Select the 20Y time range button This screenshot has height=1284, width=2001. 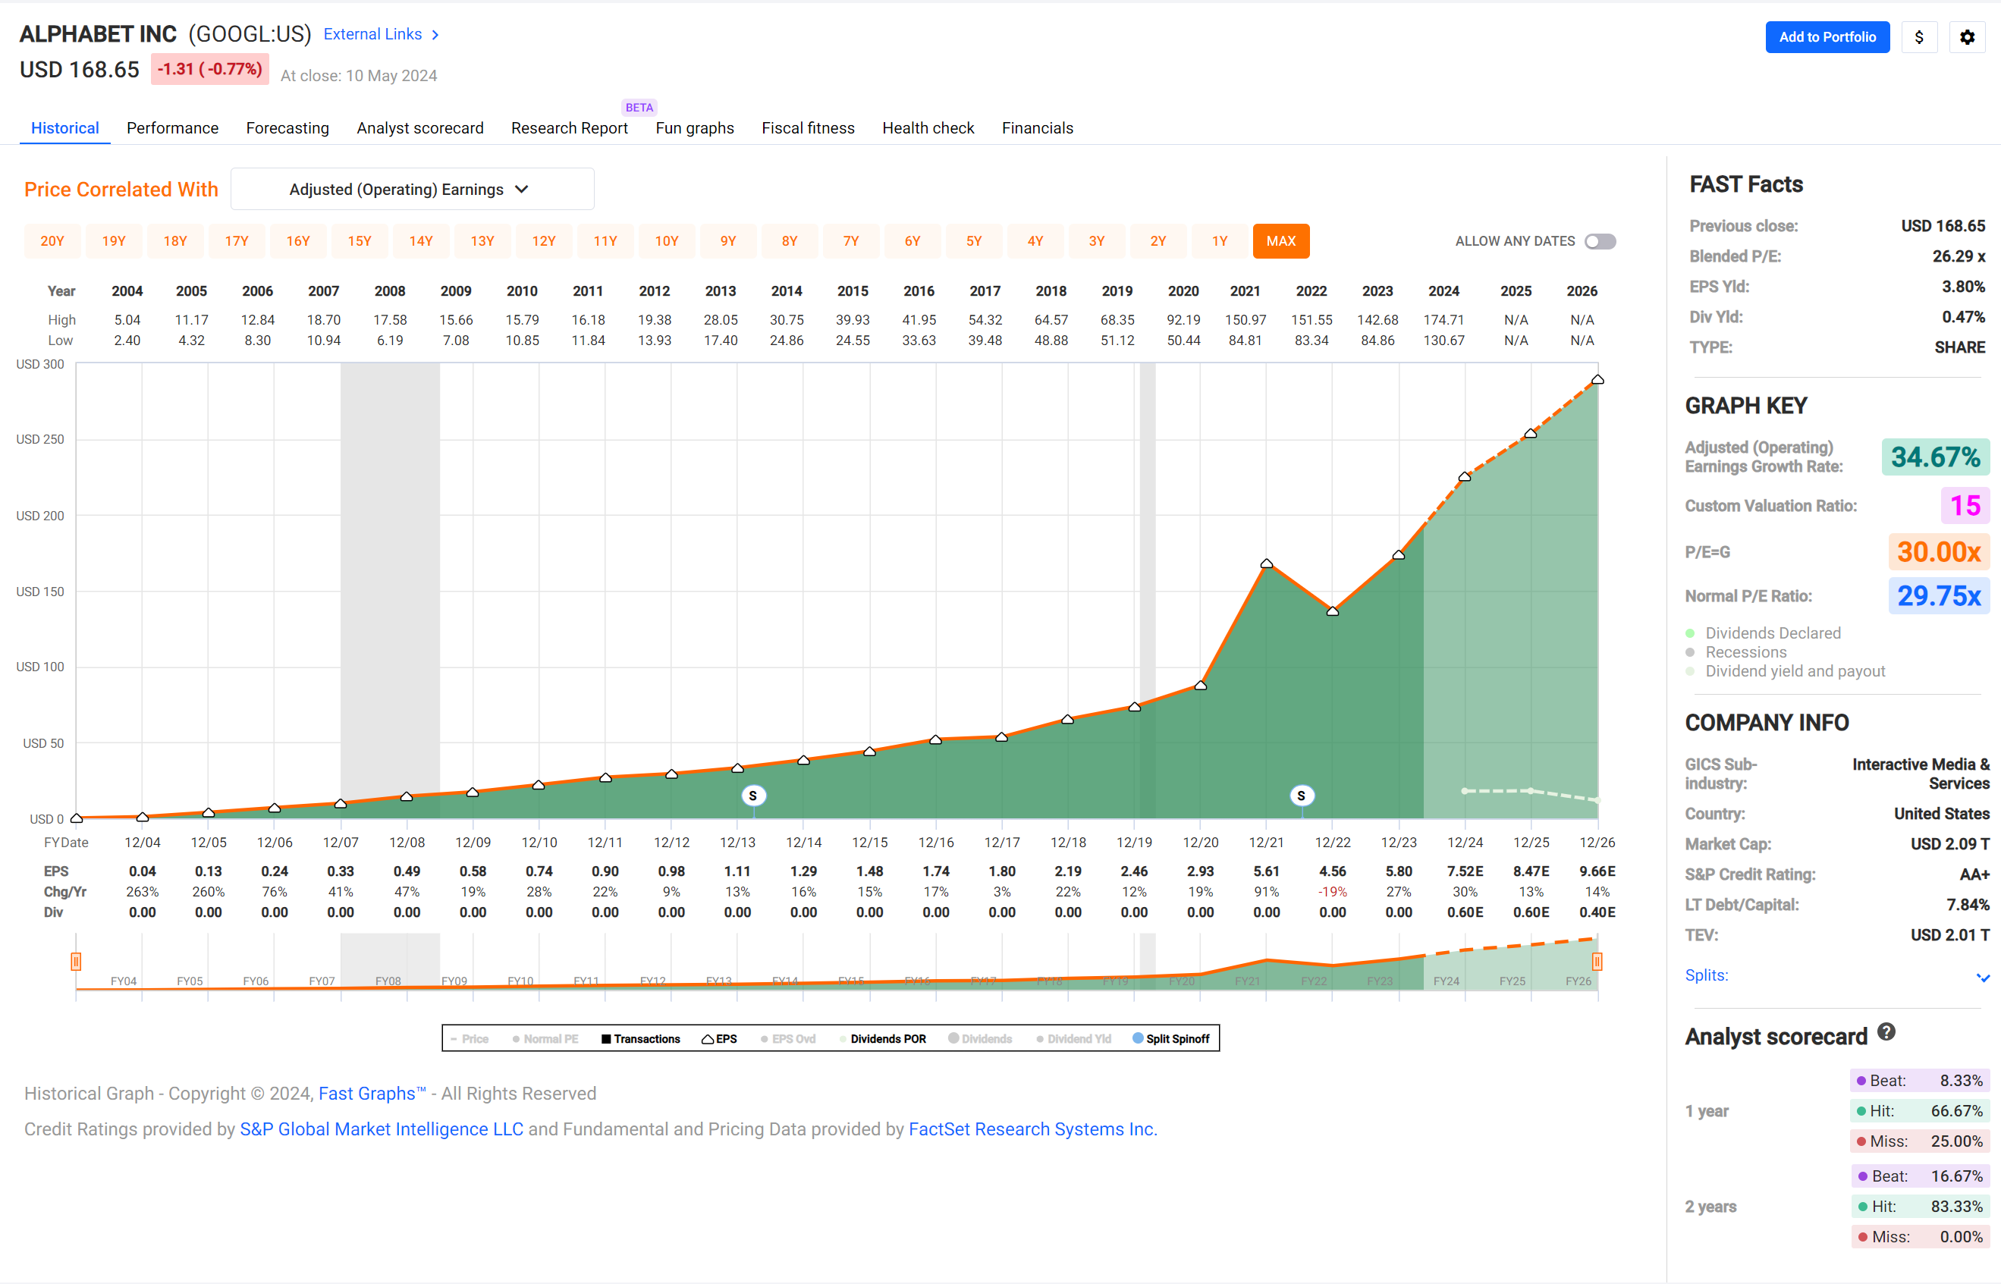(x=52, y=242)
